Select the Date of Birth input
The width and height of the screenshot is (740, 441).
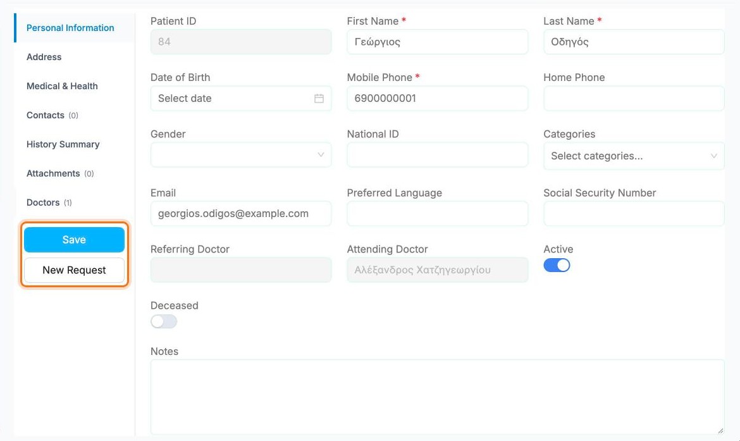(241, 98)
